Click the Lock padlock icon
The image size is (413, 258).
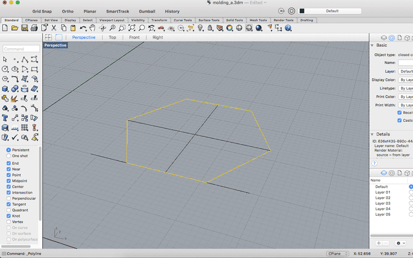[210, 28]
